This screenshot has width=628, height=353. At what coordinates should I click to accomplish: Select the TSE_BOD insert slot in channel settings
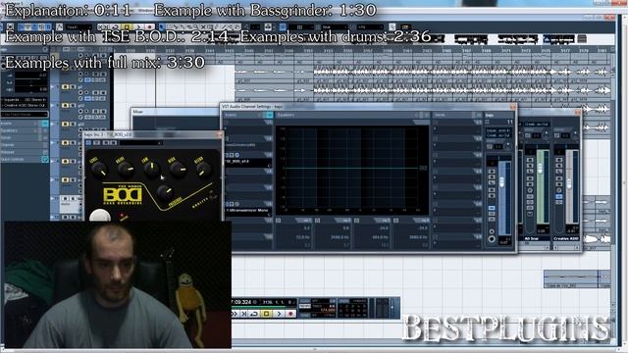(x=248, y=162)
